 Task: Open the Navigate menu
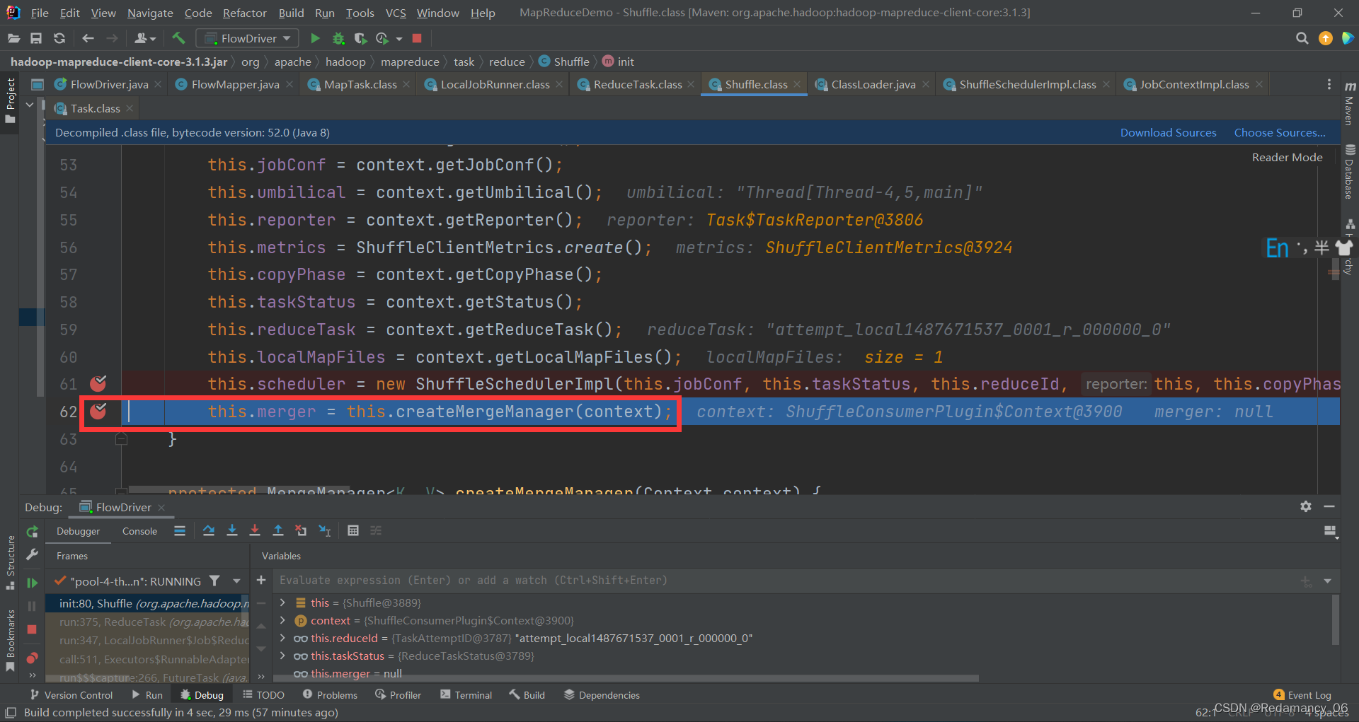[150, 13]
